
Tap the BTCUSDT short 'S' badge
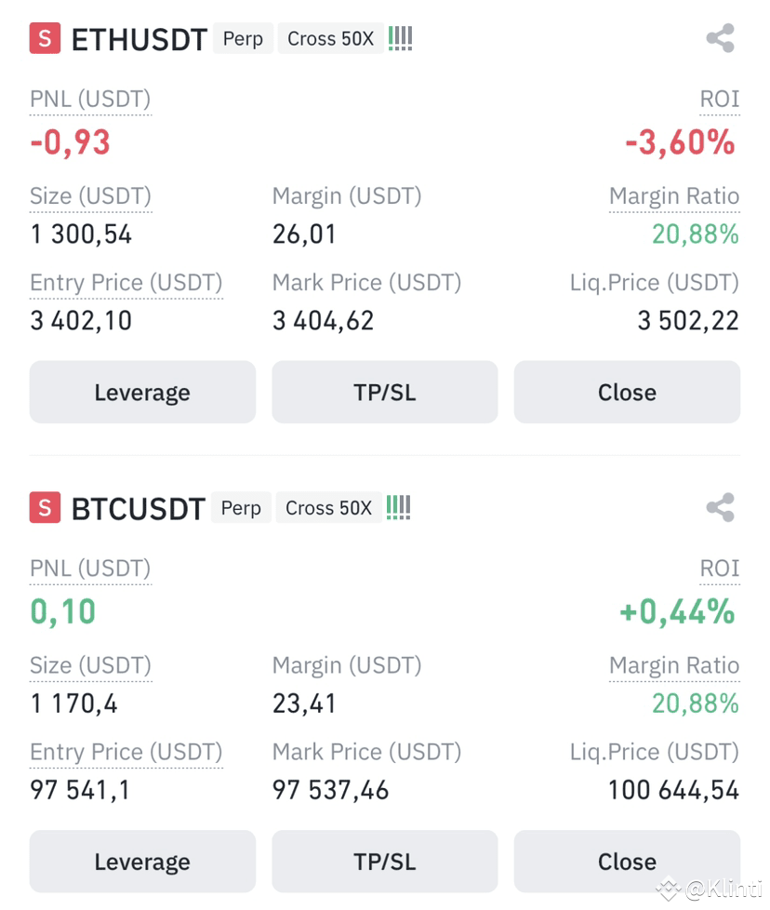[x=46, y=508]
